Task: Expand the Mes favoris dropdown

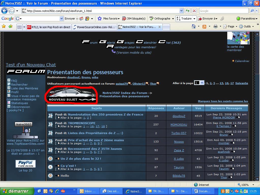Action: click(x=109, y=19)
